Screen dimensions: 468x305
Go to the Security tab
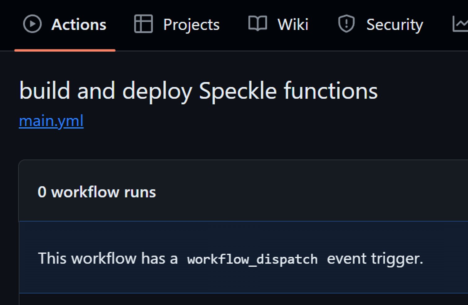click(380, 24)
